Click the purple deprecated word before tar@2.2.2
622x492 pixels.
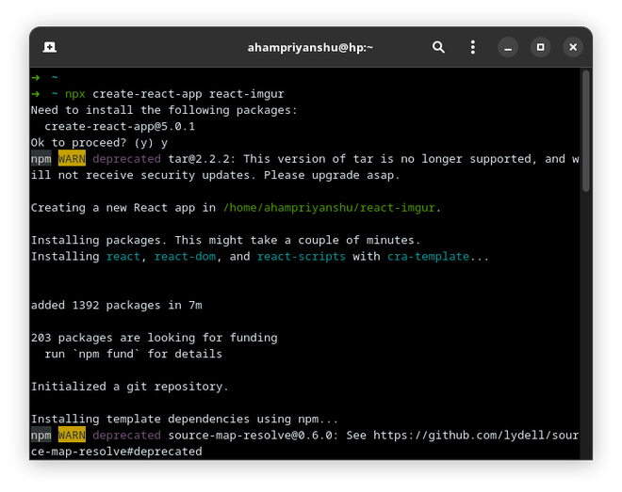coord(126,159)
